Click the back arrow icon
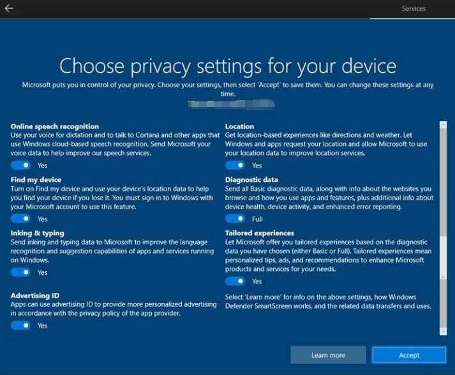Viewport: 455px width, 375px height. (9, 9)
